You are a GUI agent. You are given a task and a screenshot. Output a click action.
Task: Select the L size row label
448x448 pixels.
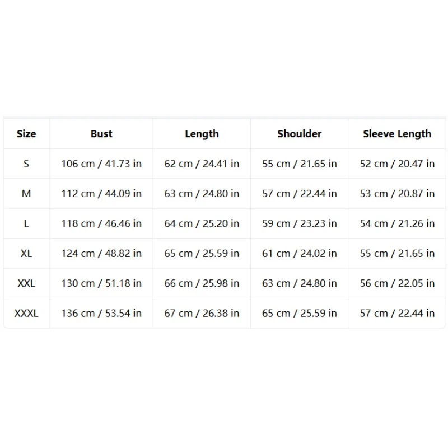pyautogui.click(x=26, y=223)
